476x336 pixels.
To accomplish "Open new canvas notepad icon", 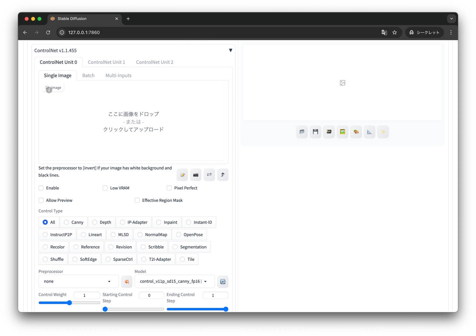I will coord(182,175).
